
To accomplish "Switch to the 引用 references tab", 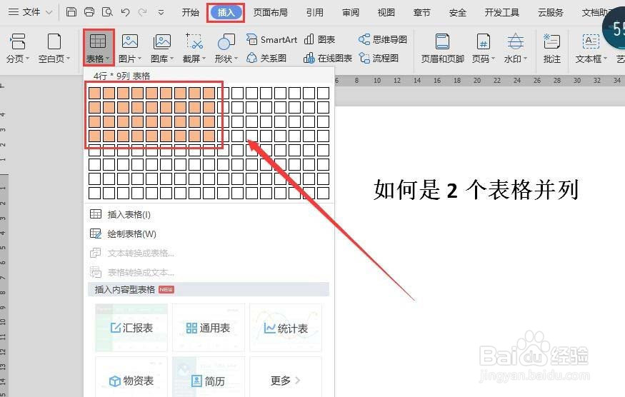I will click(314, 12).
